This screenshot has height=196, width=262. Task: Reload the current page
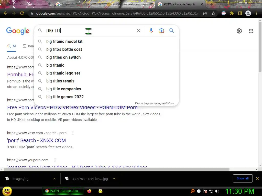[x=22, y=13]
